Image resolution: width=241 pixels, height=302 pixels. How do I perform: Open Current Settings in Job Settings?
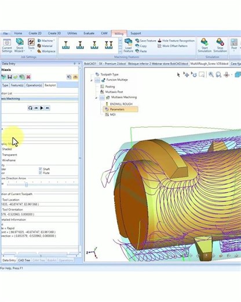pyautogui.click(x=7, y=45)
